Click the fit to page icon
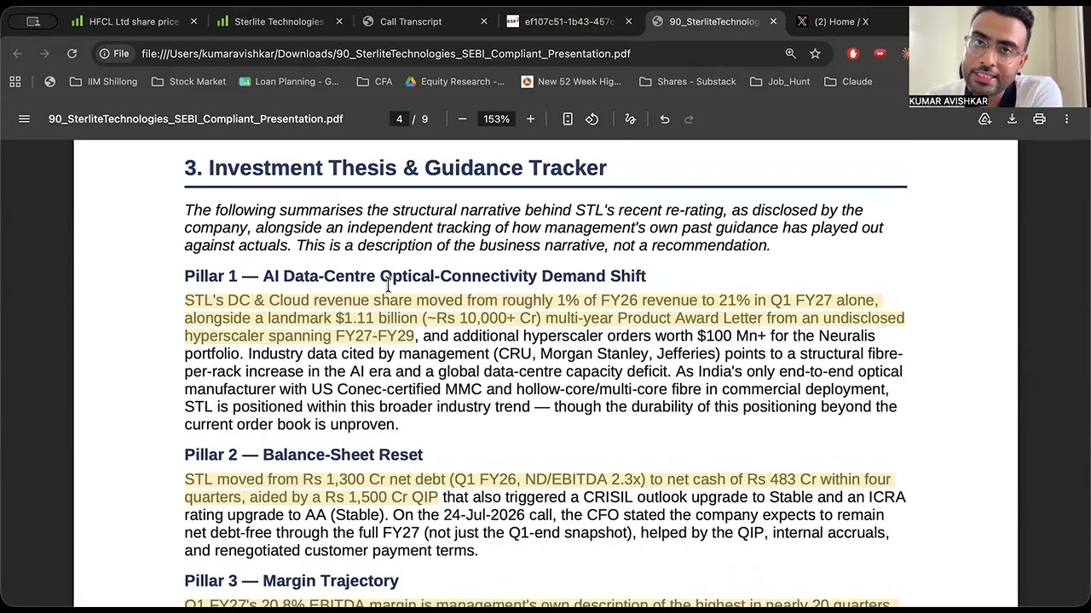The width and height of the screenshot is (1091, 613). 568,119
